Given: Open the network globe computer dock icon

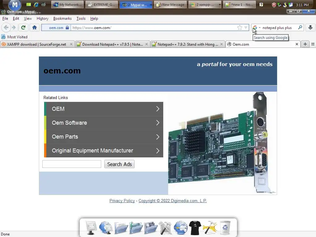Looking at the screenshot, I should pos(106,228).
